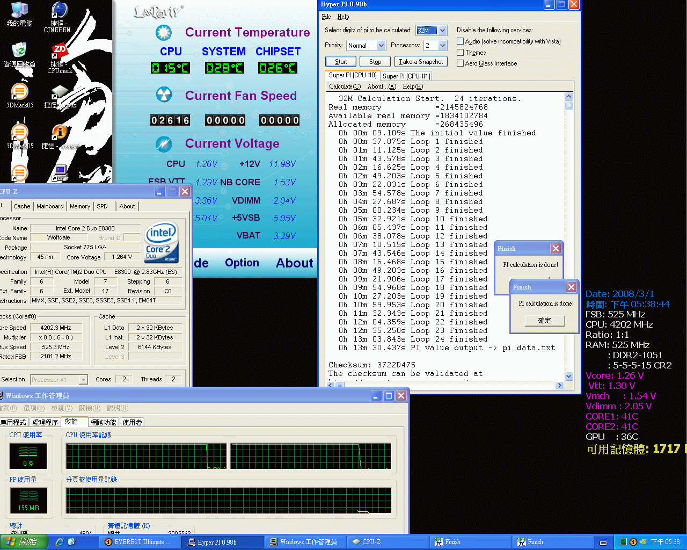The height and width of the screenshot is (550, 687).
Task: Open the Calculate(C) menu in Super PI
Action: [x=345, y=86]
